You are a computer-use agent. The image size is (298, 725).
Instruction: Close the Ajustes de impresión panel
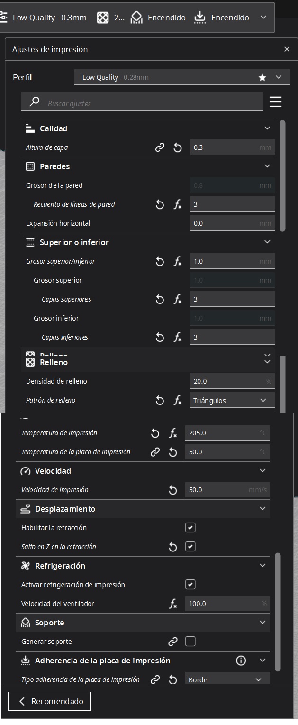(287, 49)
